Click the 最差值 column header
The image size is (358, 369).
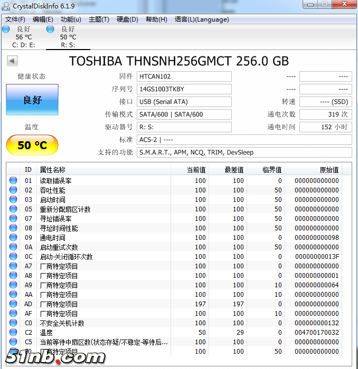coord(228,170)
